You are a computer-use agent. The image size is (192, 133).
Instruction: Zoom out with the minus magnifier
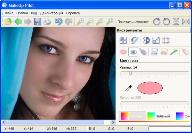(90, 22)
